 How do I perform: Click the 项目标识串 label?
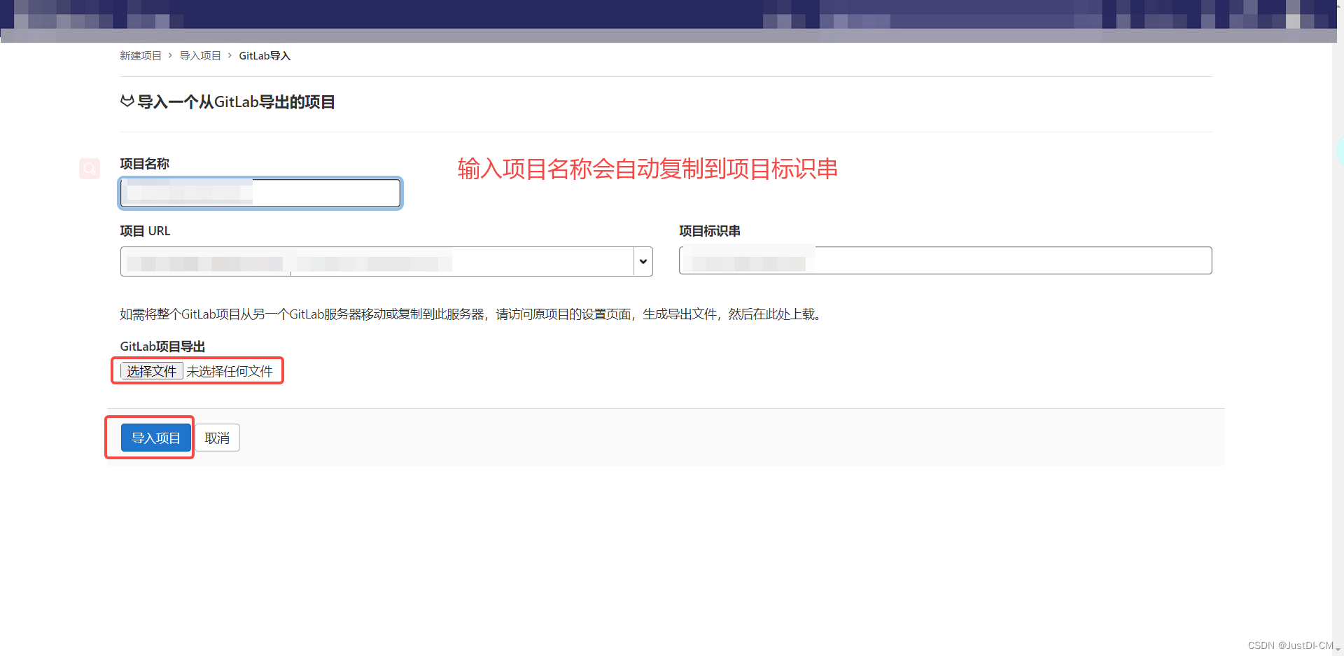710,231
